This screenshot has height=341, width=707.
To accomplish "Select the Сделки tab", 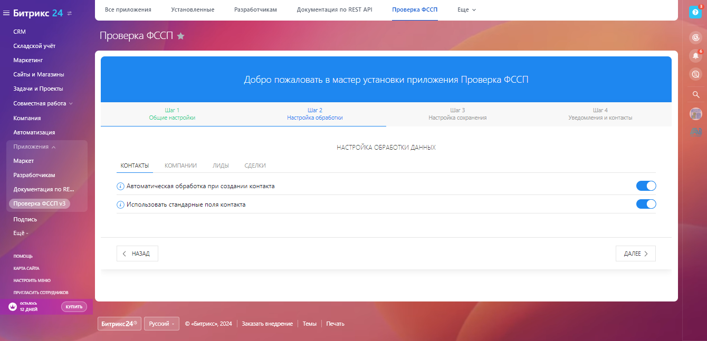I will coord(255,165).
